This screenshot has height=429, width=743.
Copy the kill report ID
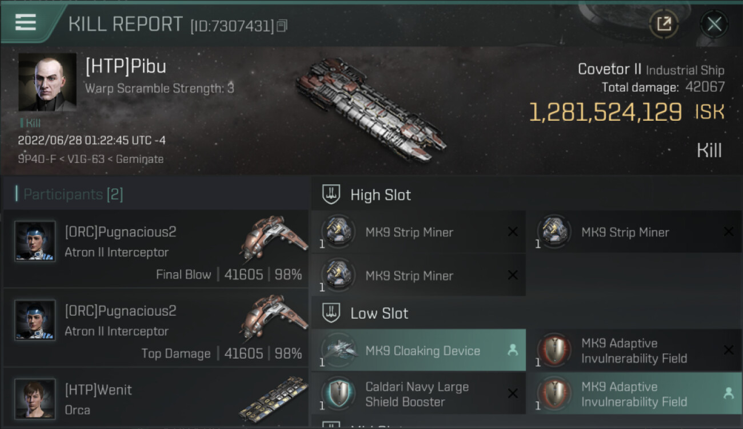[282, 26]
